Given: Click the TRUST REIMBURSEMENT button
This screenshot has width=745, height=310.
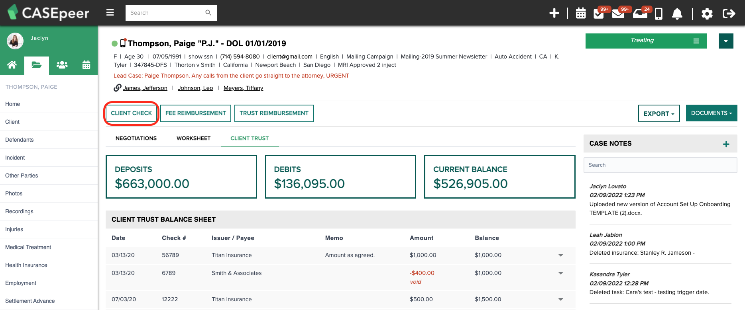Looking at the screenshot, I should pyautogui.click(x=274, y=113).
